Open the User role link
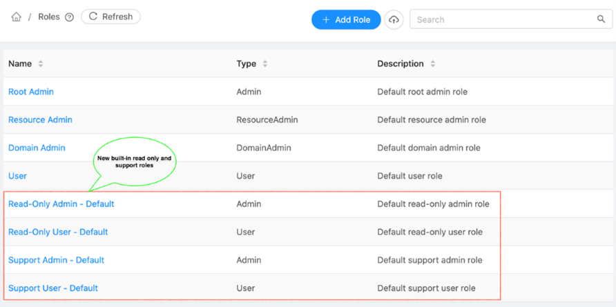The width and height of the screenshot is (616, 307). 17,176
